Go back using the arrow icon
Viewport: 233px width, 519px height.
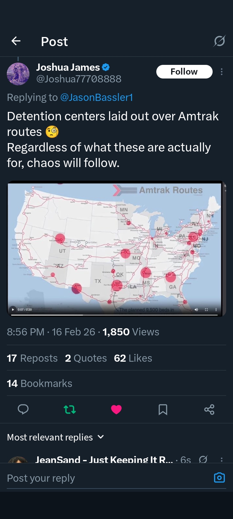[x=16, y=41]
